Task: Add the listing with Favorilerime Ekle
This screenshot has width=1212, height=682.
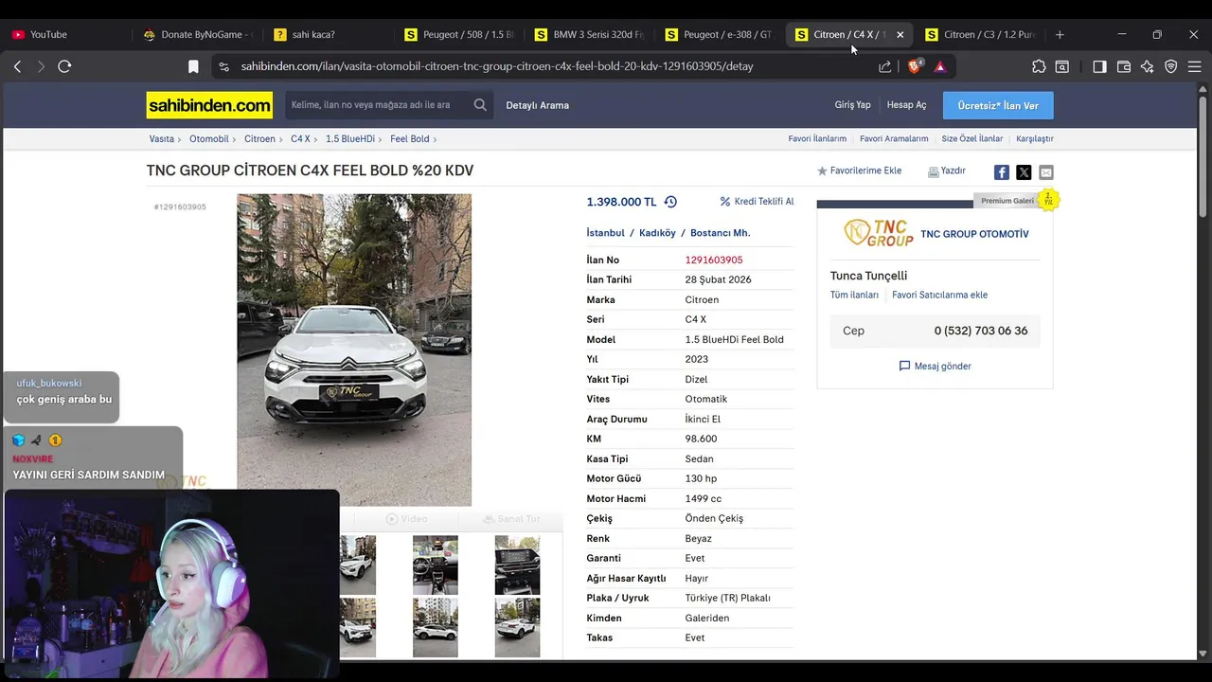Action: (x=860, y=171)
